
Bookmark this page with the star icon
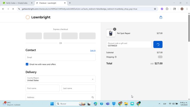point(155,9)
